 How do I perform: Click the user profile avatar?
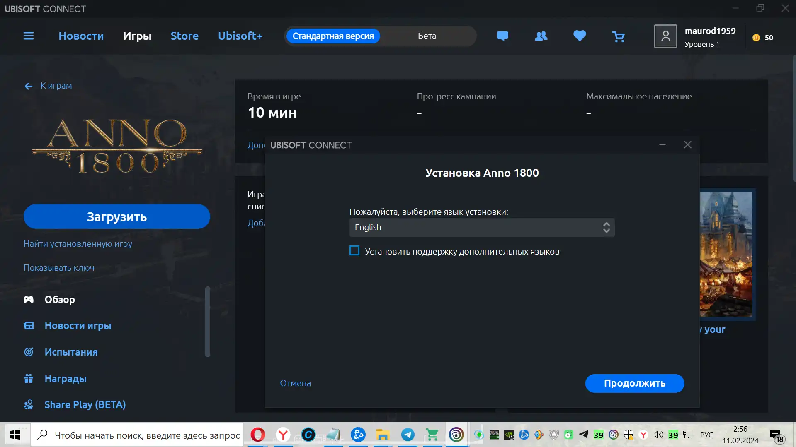click(x=665, y=36)
